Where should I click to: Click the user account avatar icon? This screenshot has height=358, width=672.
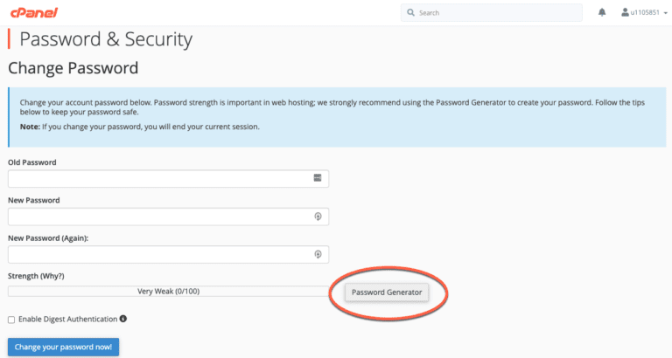tap(625, 12)
